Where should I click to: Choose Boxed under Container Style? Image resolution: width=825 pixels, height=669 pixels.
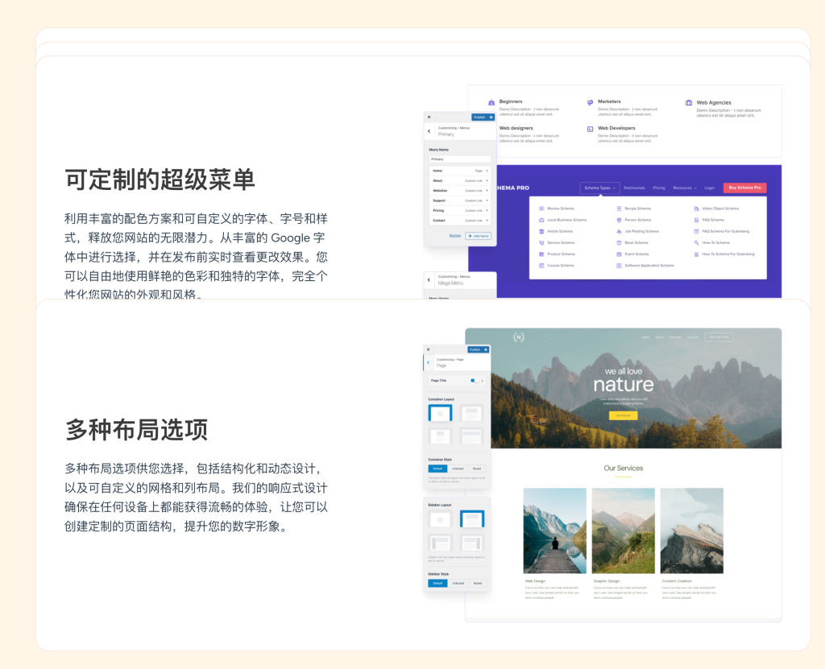(x=477, y=469)
